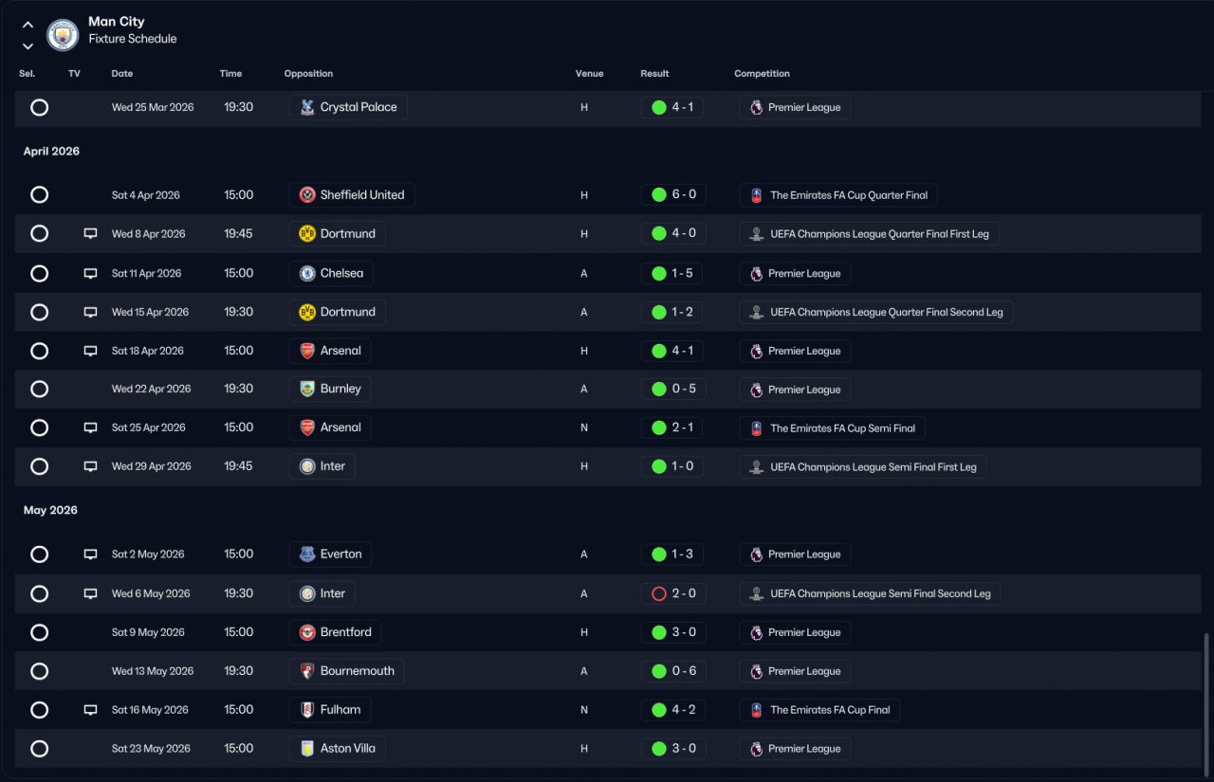Image resolution: width=1214 pixels, height=782 pixels.
Task: Click the Champions League icon for the Inter first leg
Action: pyautogui.click(x=757, y=467)
